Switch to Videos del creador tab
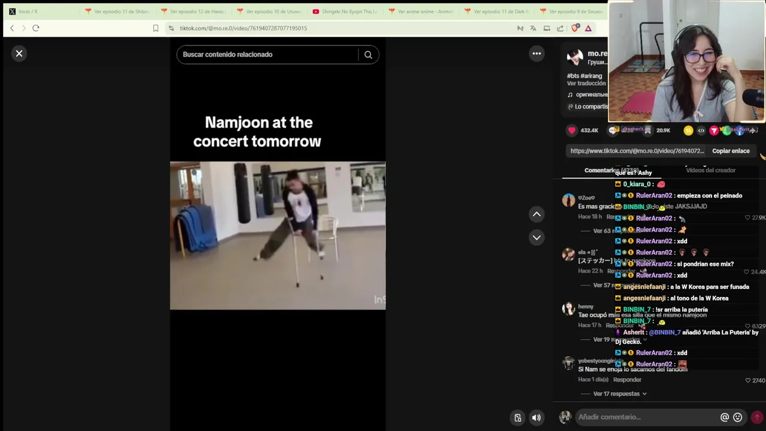766x431 pixels. coord(710,171)
